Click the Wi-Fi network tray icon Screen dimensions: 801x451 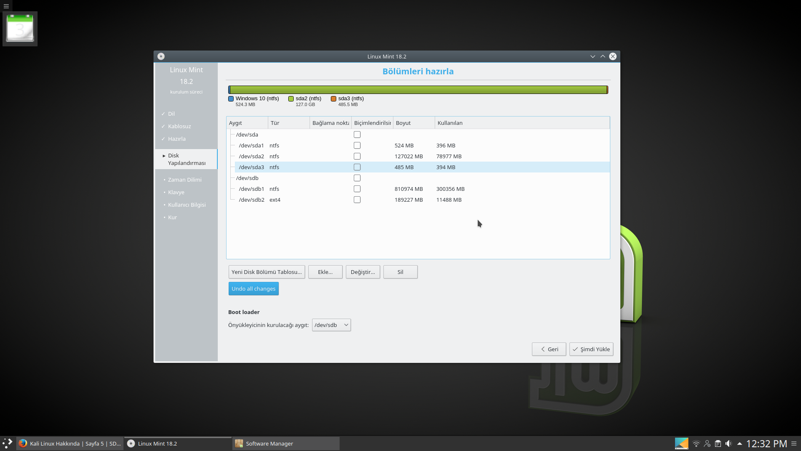point(696,443)
